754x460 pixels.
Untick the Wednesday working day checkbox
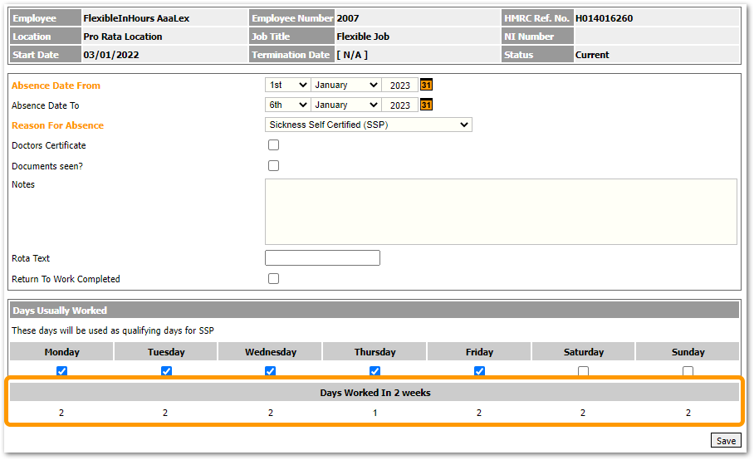click(270, 371)
